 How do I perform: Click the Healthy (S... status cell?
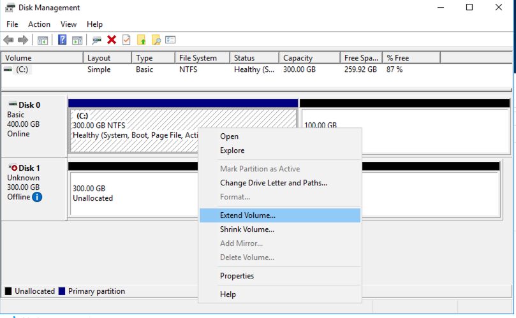254,69
